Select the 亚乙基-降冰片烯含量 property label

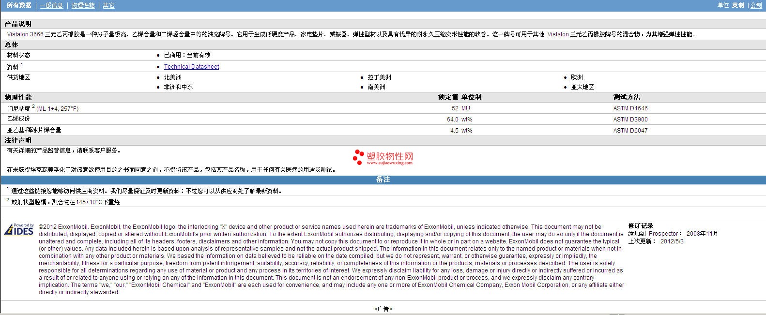click(34, 130)
